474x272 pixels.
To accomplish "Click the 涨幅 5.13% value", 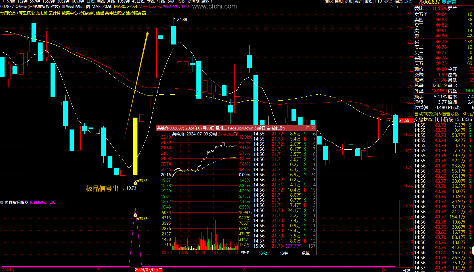I will tap(441, 80).
